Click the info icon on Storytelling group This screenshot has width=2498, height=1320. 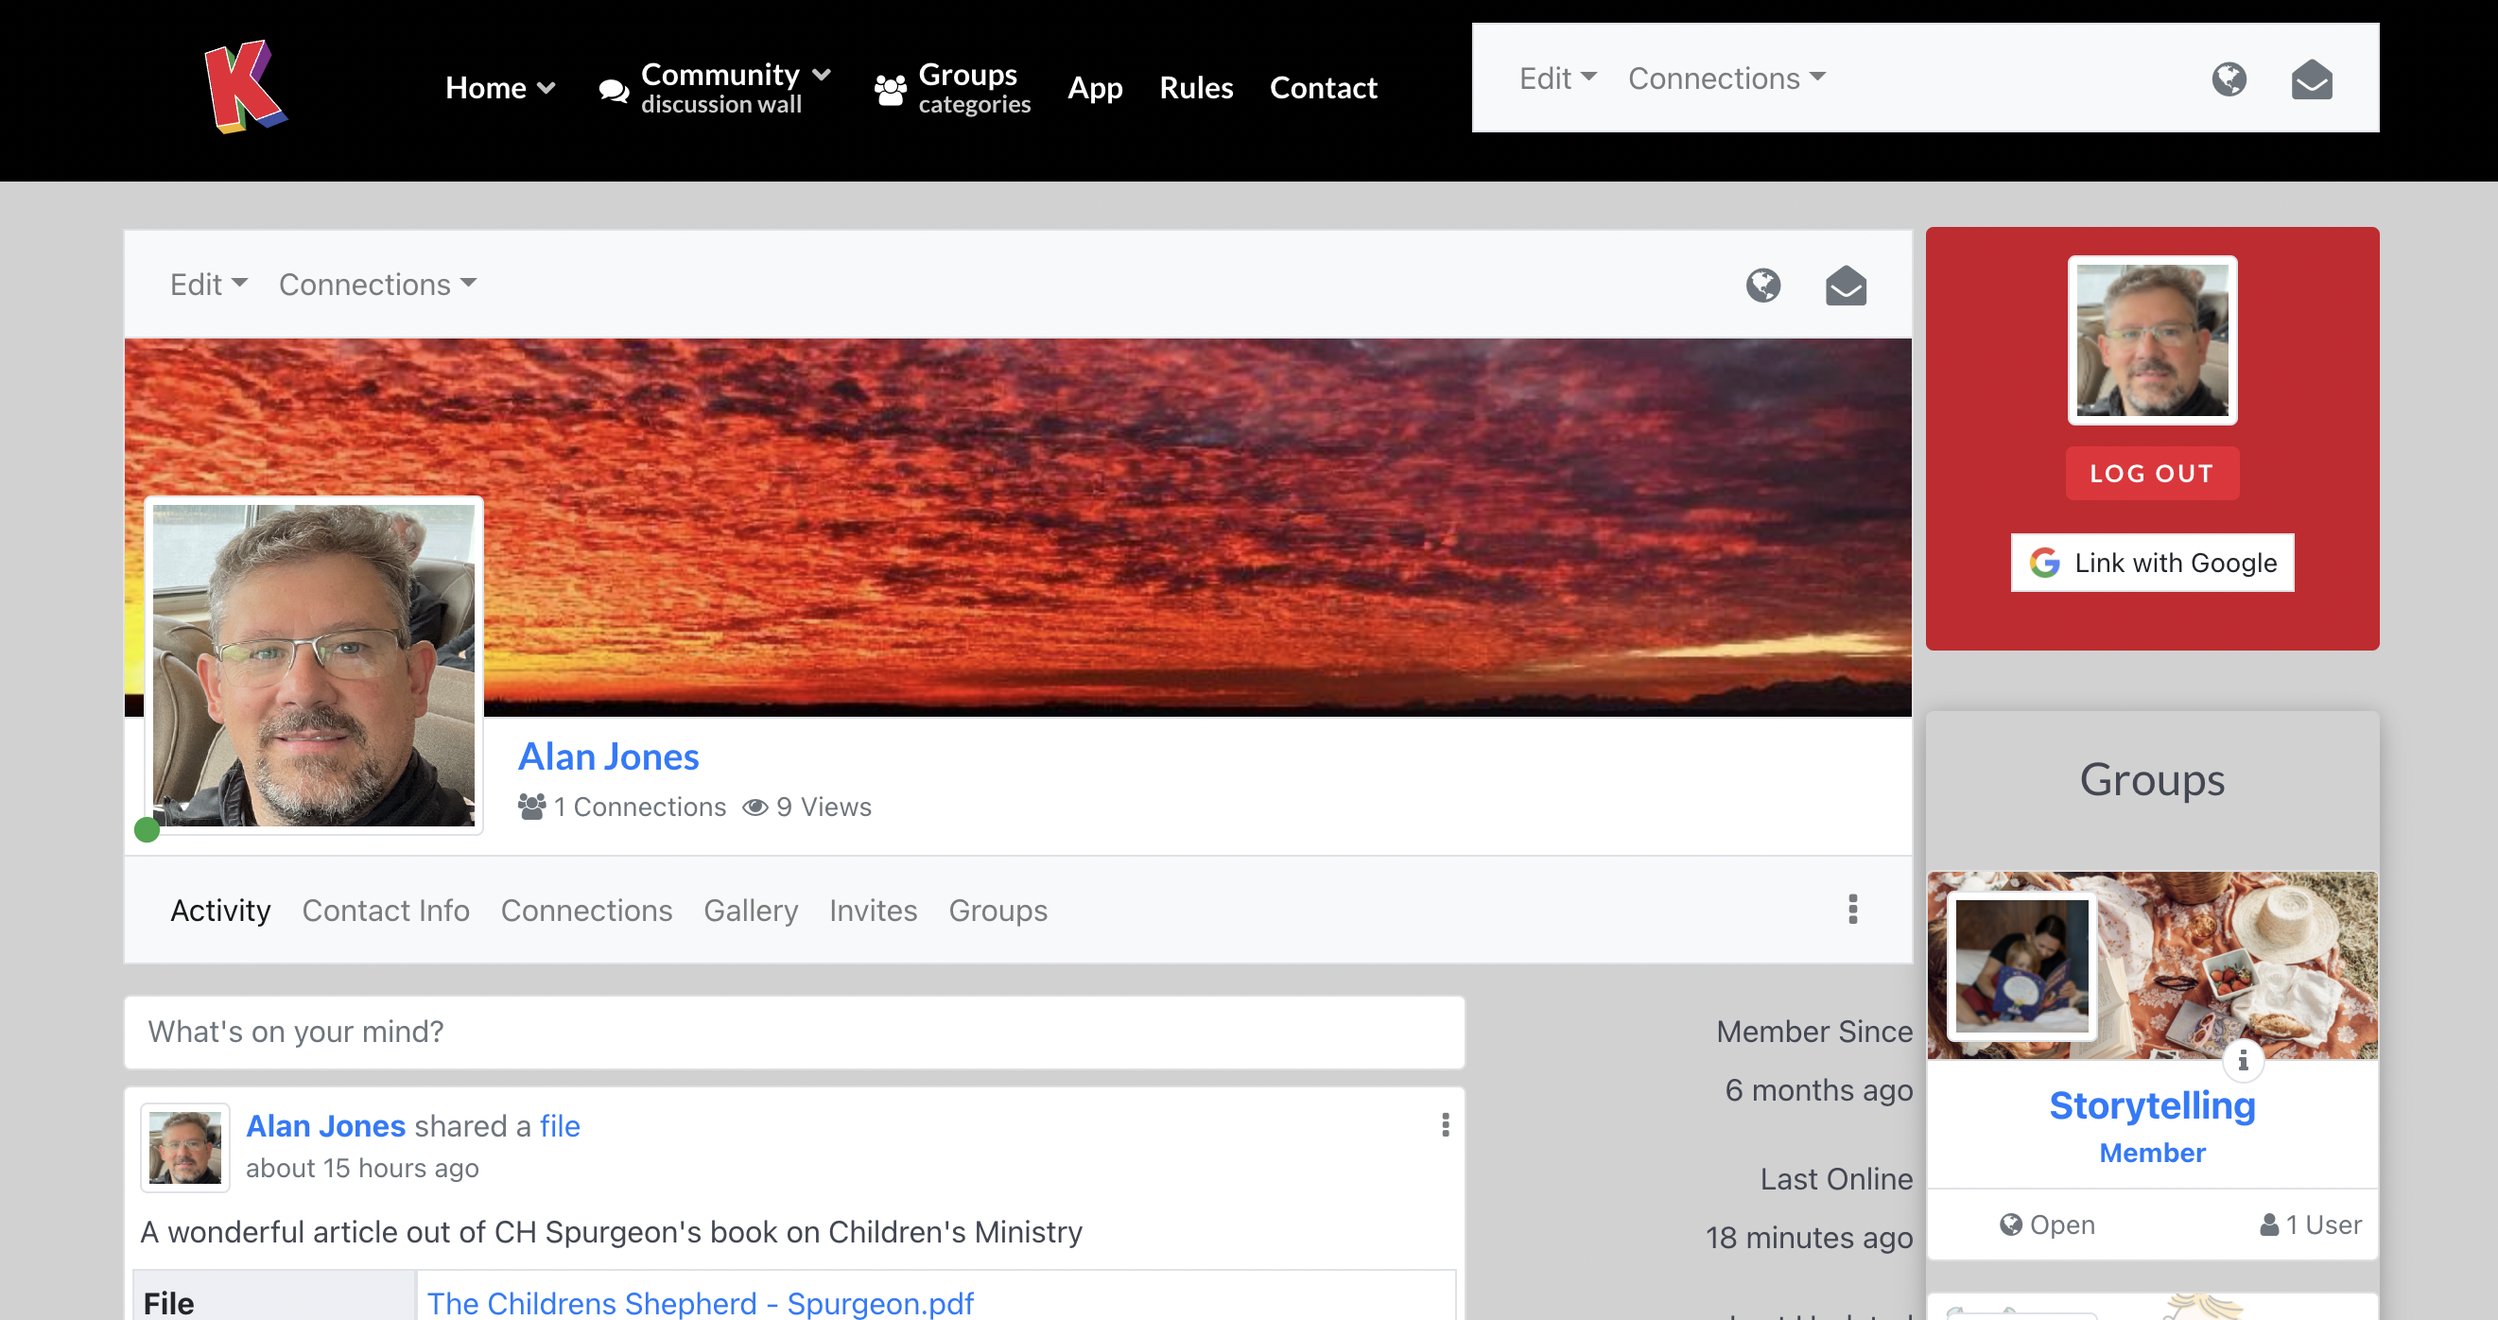point(2242,1060)
